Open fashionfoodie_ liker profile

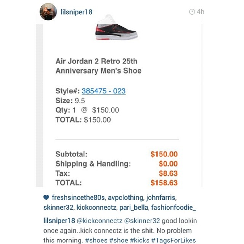(x=173, y=207)
